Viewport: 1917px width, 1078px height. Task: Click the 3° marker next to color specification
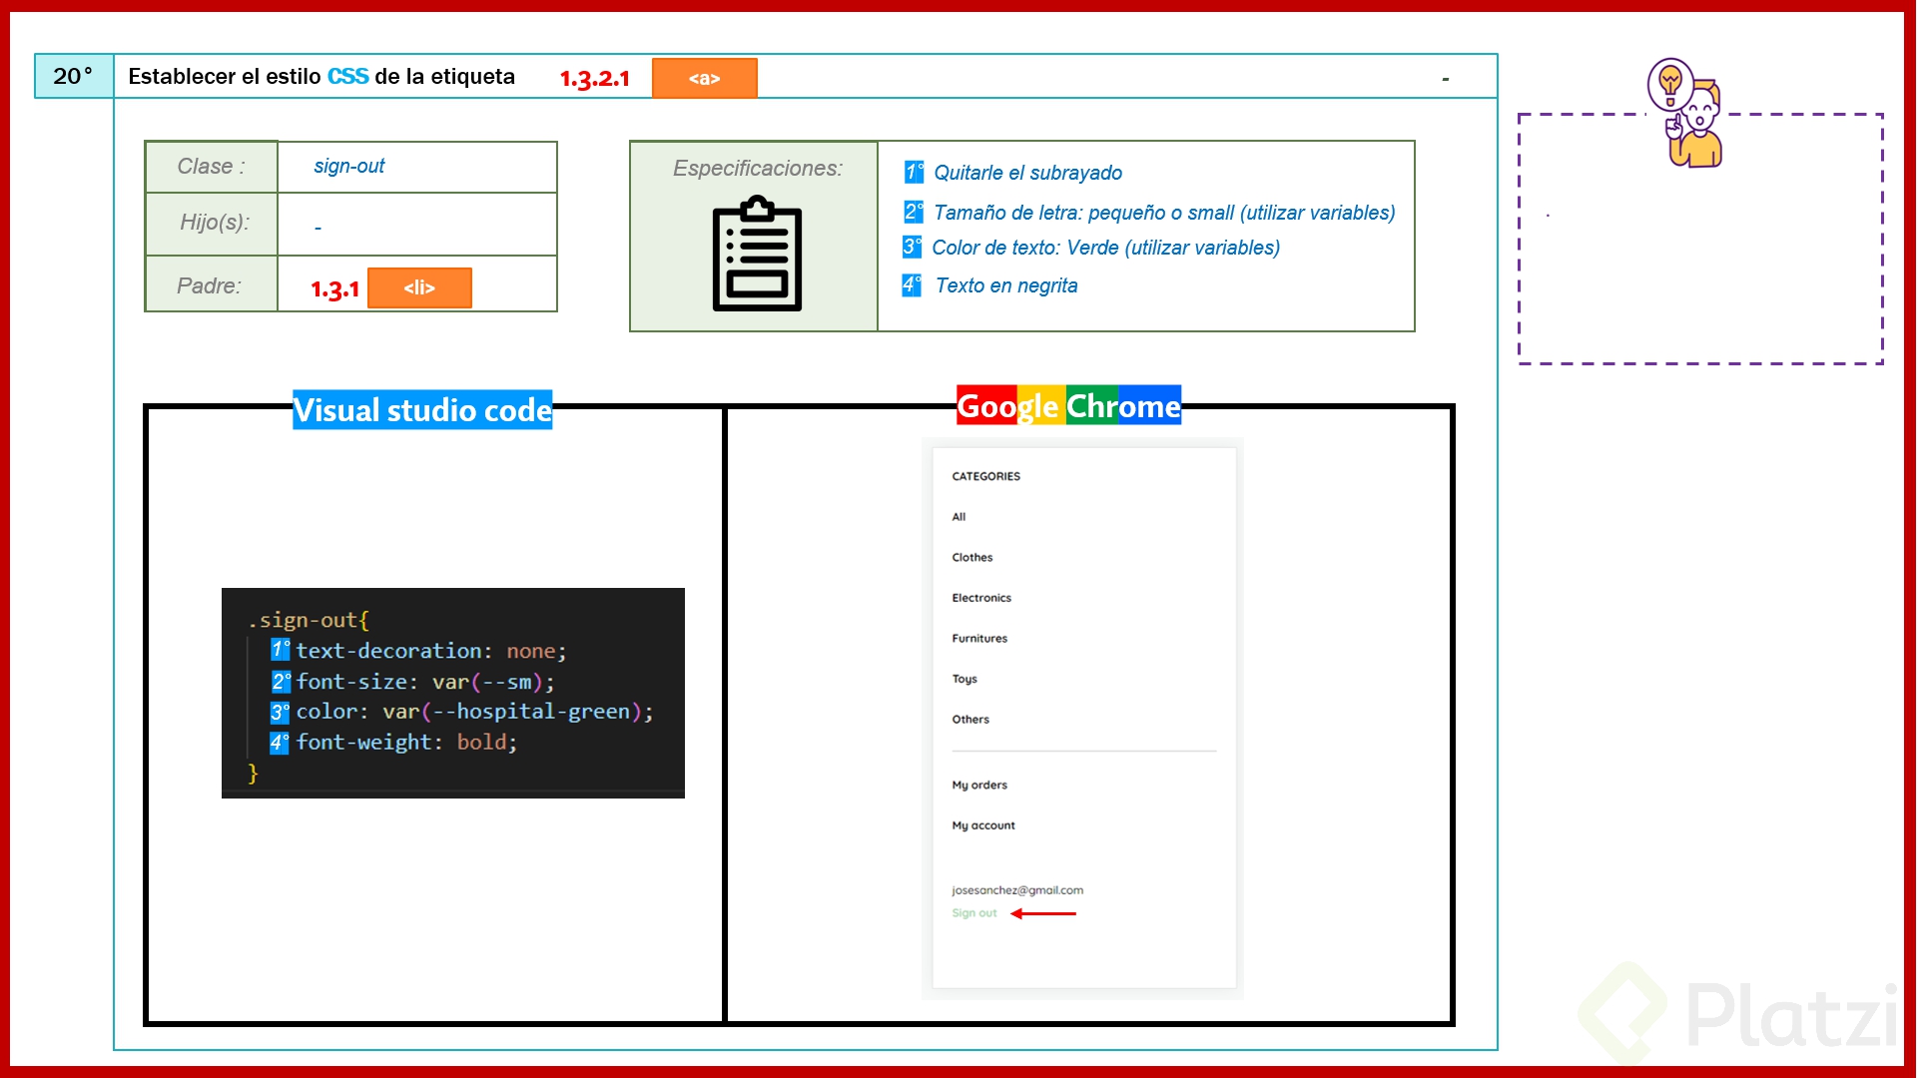(x=912, y=247)
